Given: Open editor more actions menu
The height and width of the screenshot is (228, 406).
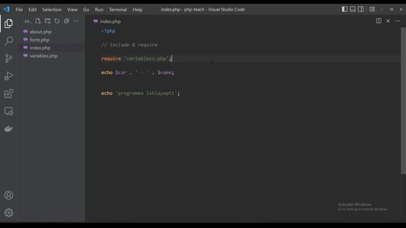Looking at the screenshot, I should click(398, 21).
